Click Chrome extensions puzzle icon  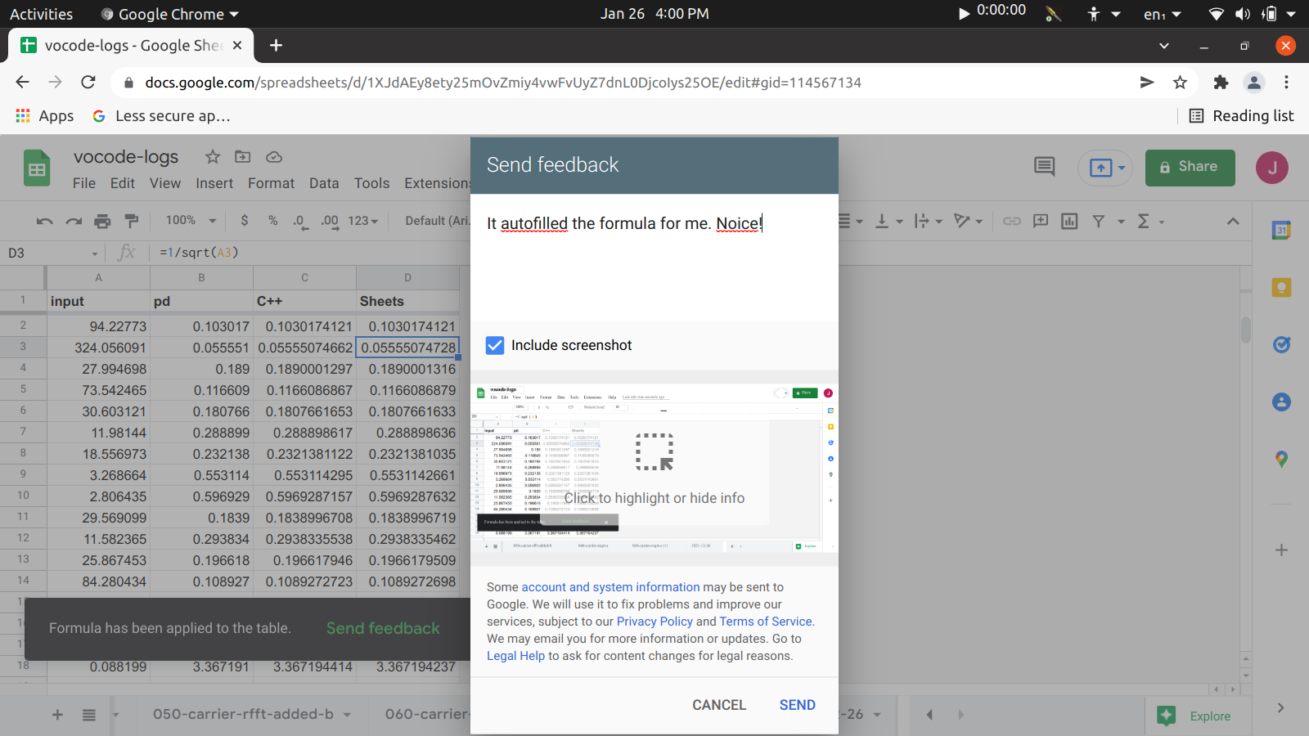tap(1221, 82)
